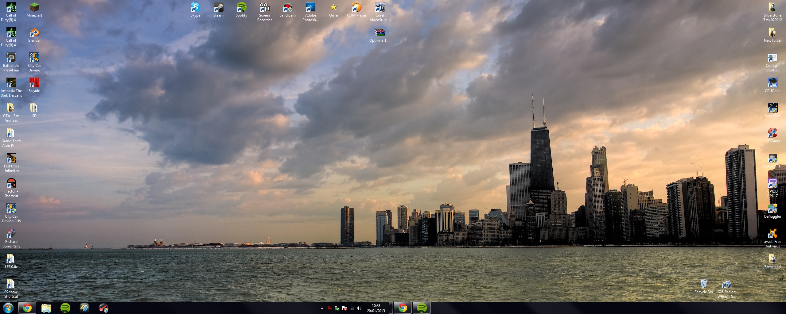The height and width of the screenshot is (314, 786).
Task: Click the Grand Theft Auto IV shortcut
Action: pos(11,138)
